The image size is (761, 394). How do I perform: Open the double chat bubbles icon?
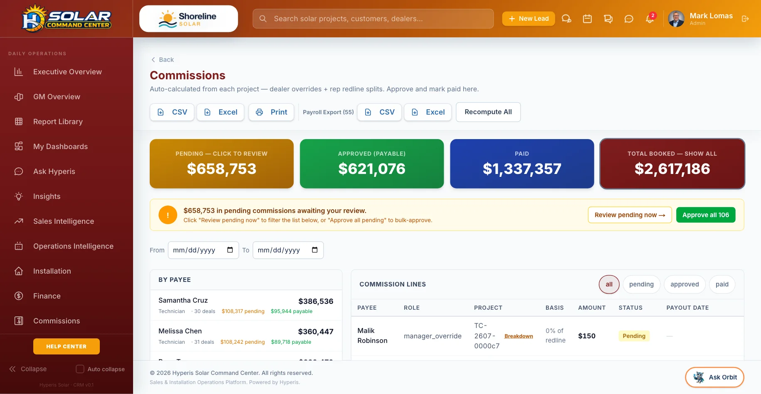tap(608, 19)
